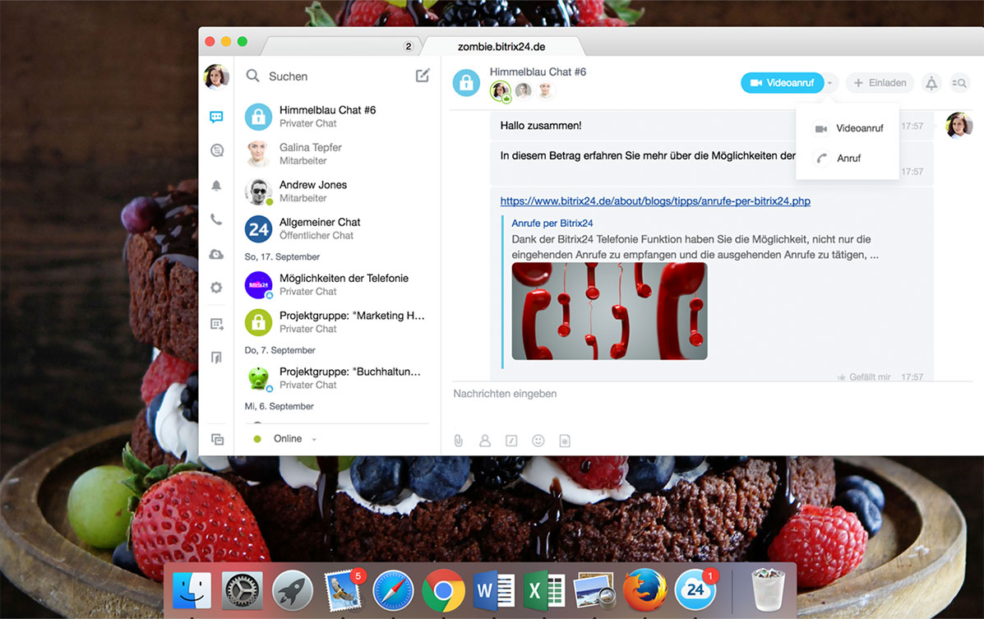The image size is (984, 619).
Task: Click the Nachrichten eingeben message field
Action: (x=712, y=394)
